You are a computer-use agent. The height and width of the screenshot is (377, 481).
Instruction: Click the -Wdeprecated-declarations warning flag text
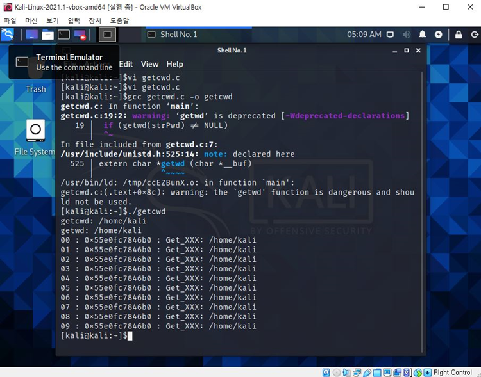tap(345, 116)
